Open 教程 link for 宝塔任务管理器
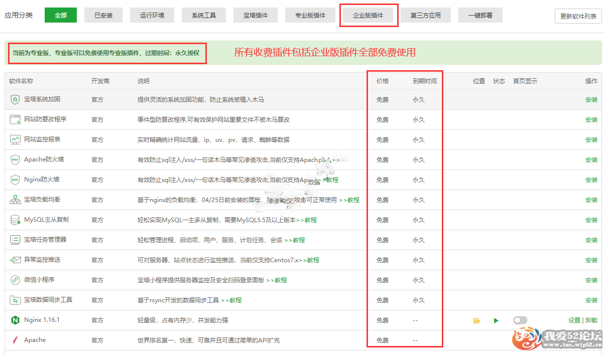Screen dimensions: 605x354 pyautogui.click(x=295, y=240)
